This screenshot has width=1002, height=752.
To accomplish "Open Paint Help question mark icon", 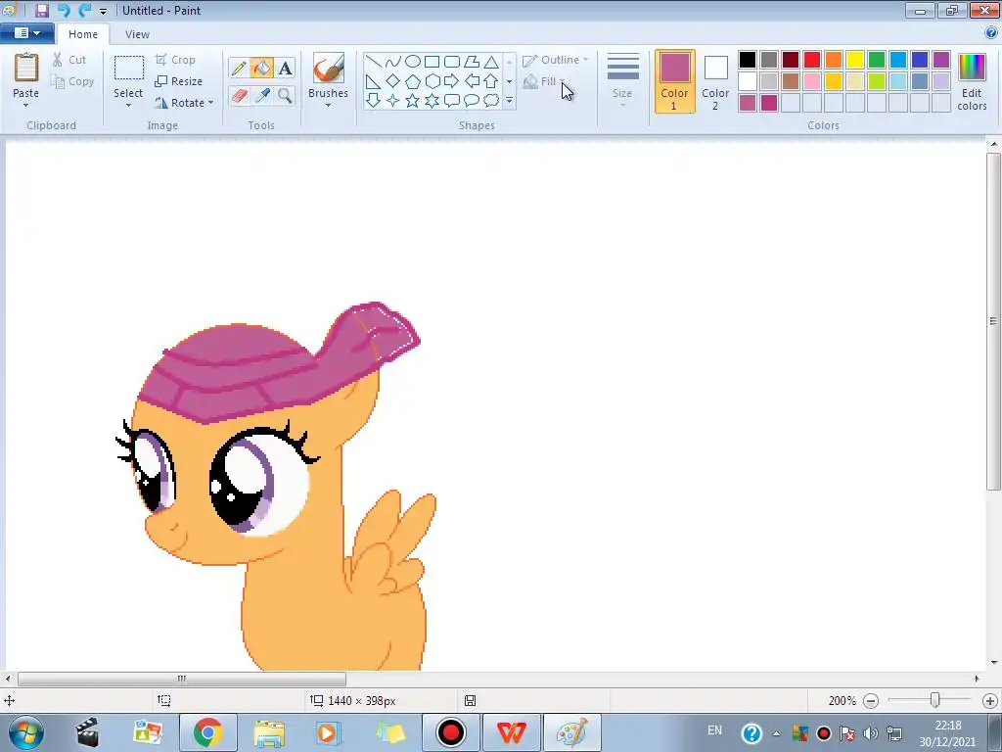I will pos(991,33).
